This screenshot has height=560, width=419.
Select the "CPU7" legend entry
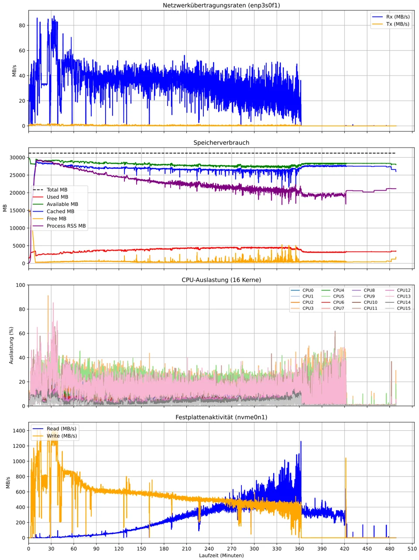click(333, 309)
